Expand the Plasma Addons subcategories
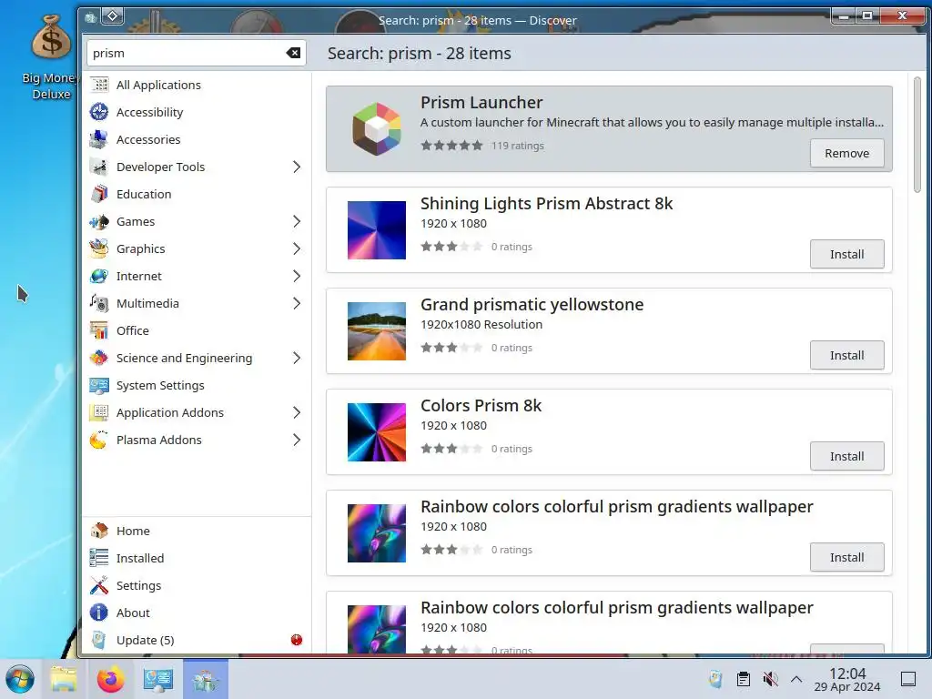 [x=297, y=440]
